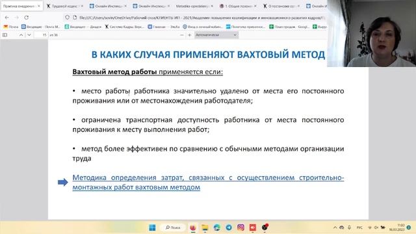This screenshot has width=416, height=234.
Task: Open the Методика определения затрат hyperlink
Action: pos(208,182)
